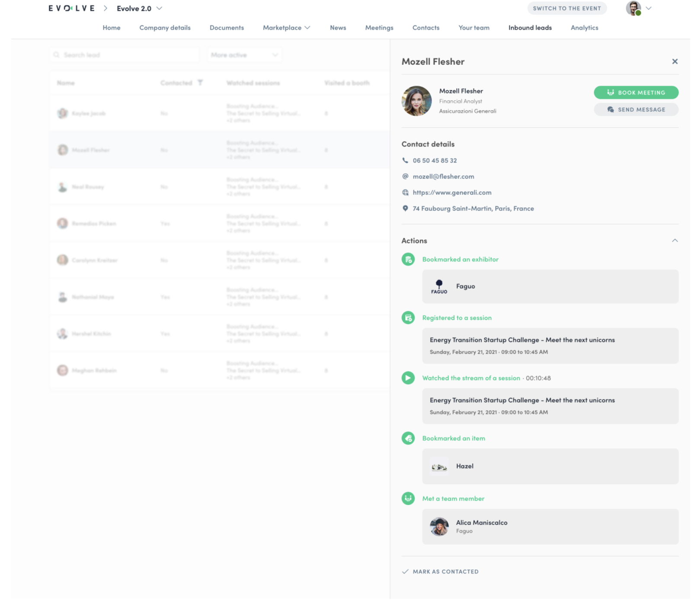Select the Meghan Rehbein lead row
692x609 pixels.
pos(219,371)
